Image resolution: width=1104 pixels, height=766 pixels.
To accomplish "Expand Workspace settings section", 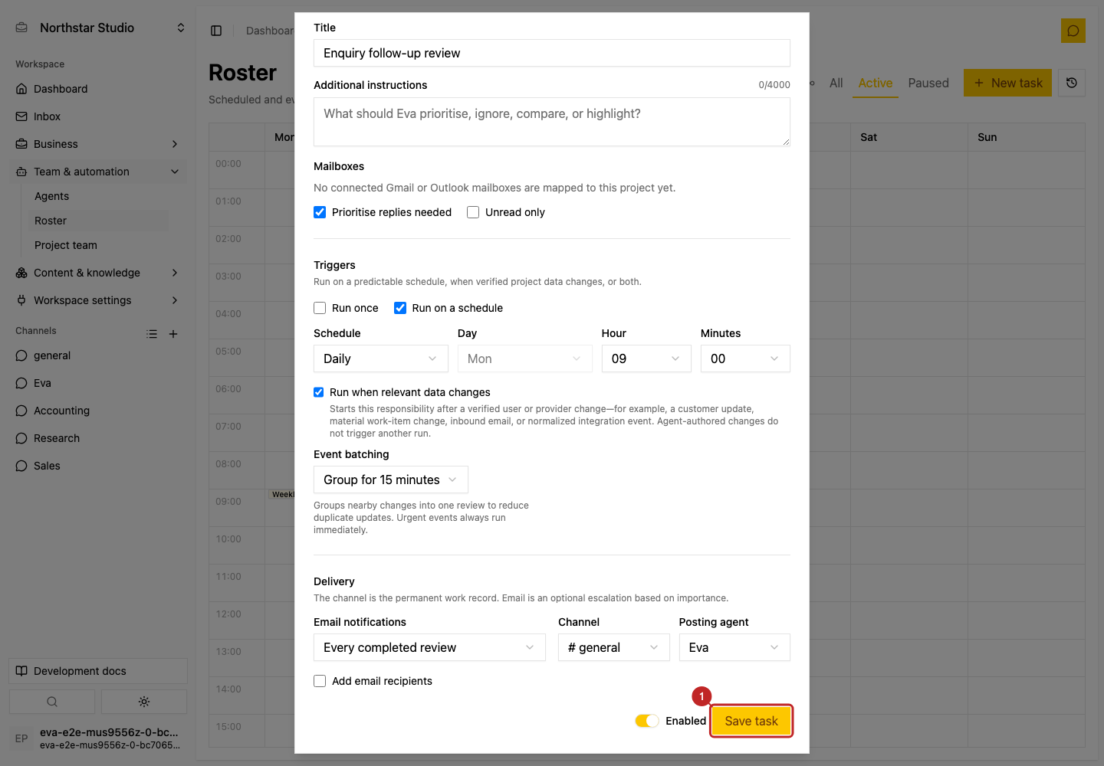I will [175, 300].
